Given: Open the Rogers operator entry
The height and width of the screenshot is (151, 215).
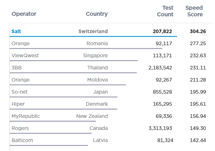Looking at the screenshot, I should point(20,128).
